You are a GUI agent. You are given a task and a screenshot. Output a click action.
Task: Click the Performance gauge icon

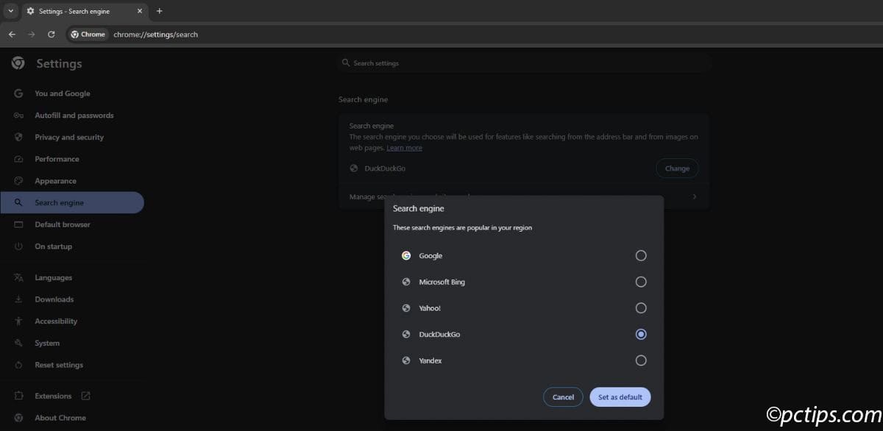click(18, 159)
